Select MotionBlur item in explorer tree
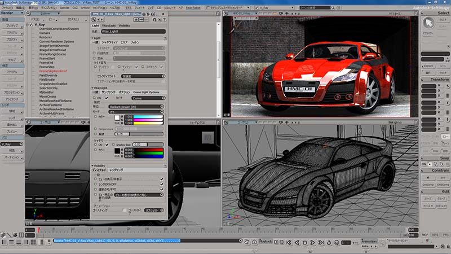 coord(47,93)
